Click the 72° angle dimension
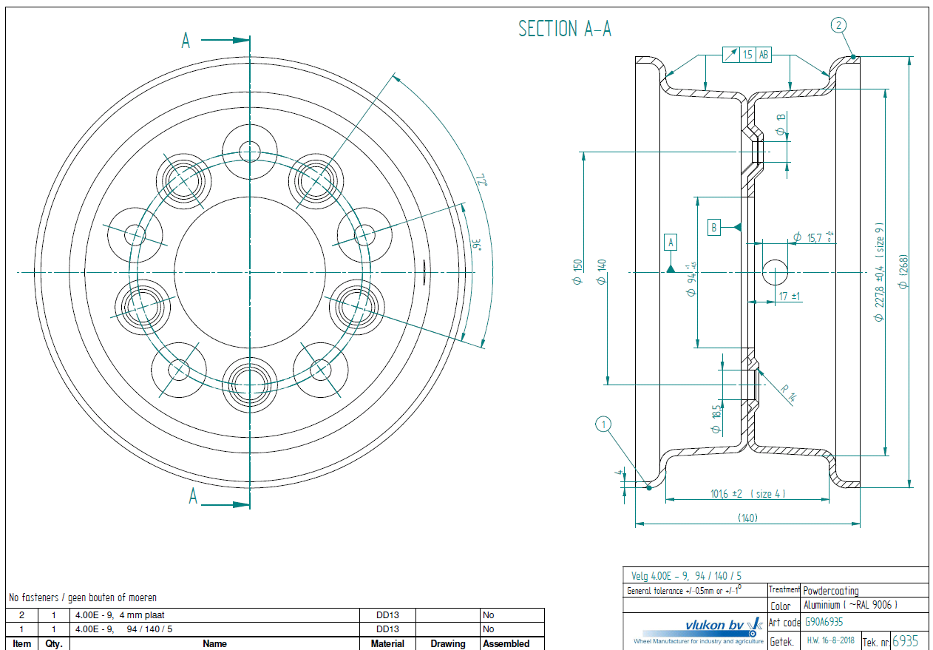The image size is (933, 650). (481, 180)
